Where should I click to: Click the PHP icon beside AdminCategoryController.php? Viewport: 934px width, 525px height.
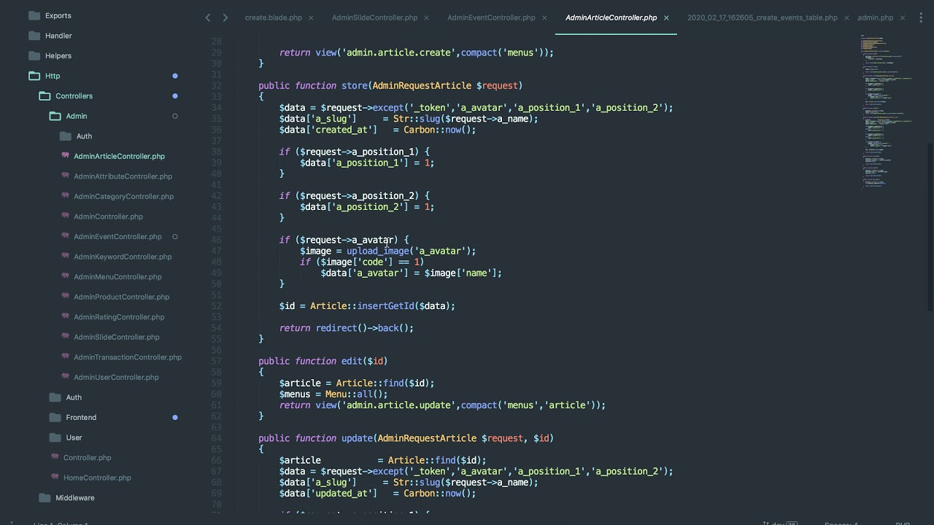pyautogui.click(x=66, y=195)
